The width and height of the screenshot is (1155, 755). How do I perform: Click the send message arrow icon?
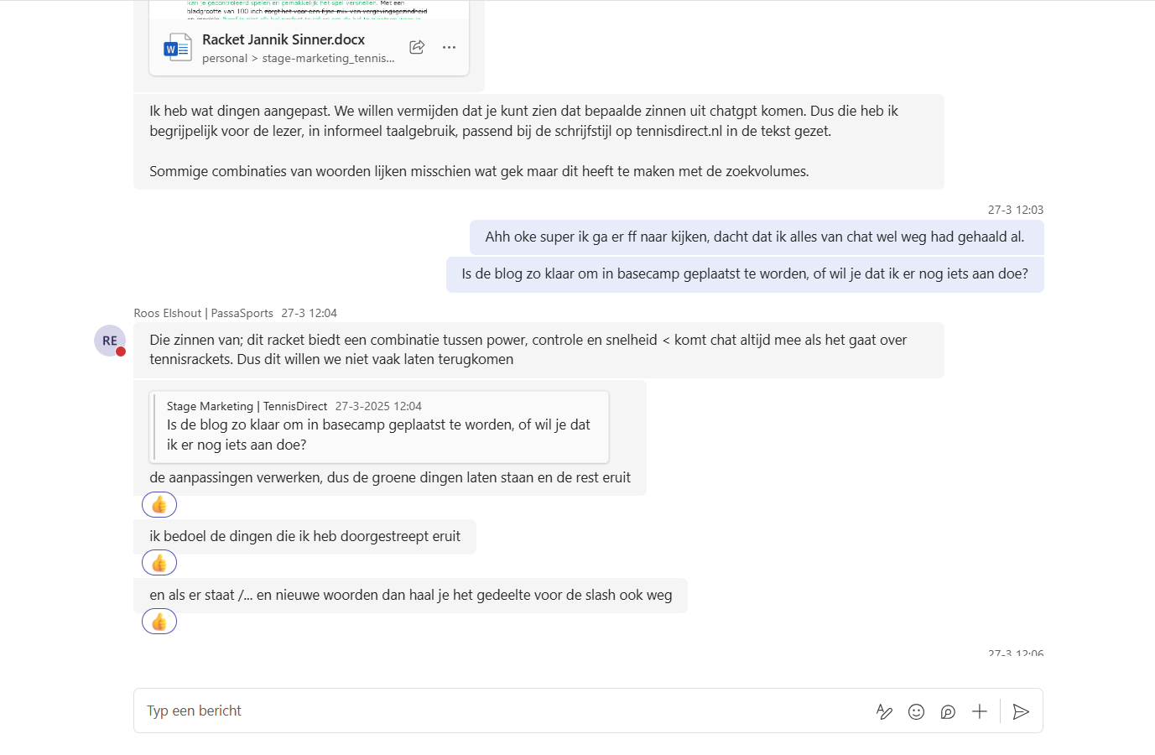coord(1021,711)
